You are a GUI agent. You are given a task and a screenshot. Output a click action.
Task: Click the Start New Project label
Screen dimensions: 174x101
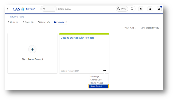pyautogui.click(x=32, y=59)
